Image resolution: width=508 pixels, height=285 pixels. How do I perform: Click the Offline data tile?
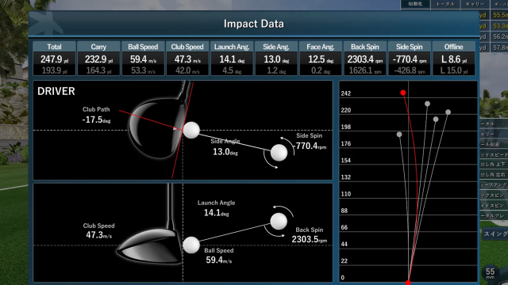coord(453,59)
